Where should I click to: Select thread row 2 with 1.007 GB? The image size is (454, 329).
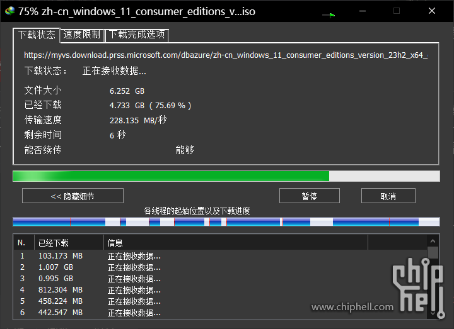[220, 267]
